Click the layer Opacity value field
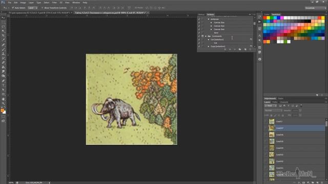The width and height of the screenshot is (328, 184). click(295, 110)
